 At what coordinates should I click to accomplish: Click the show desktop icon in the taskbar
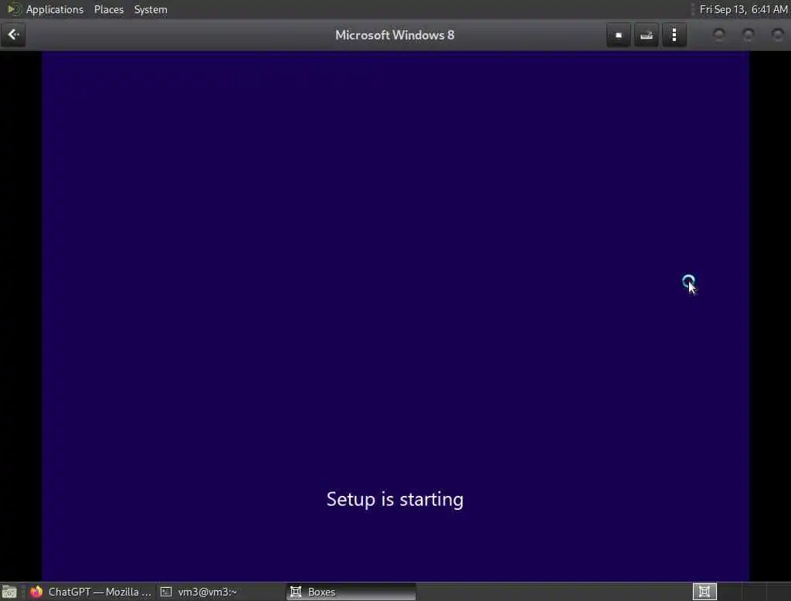pos(9,592)
